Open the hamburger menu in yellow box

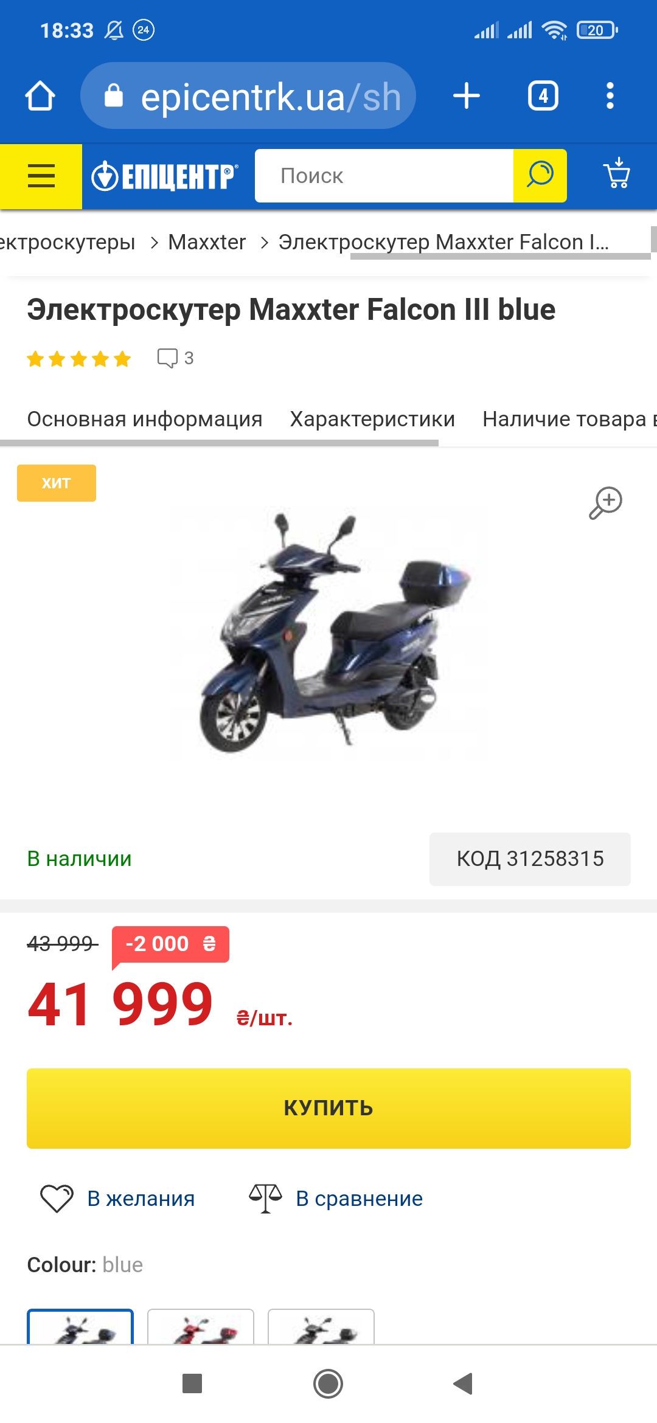tap(41, 176)
